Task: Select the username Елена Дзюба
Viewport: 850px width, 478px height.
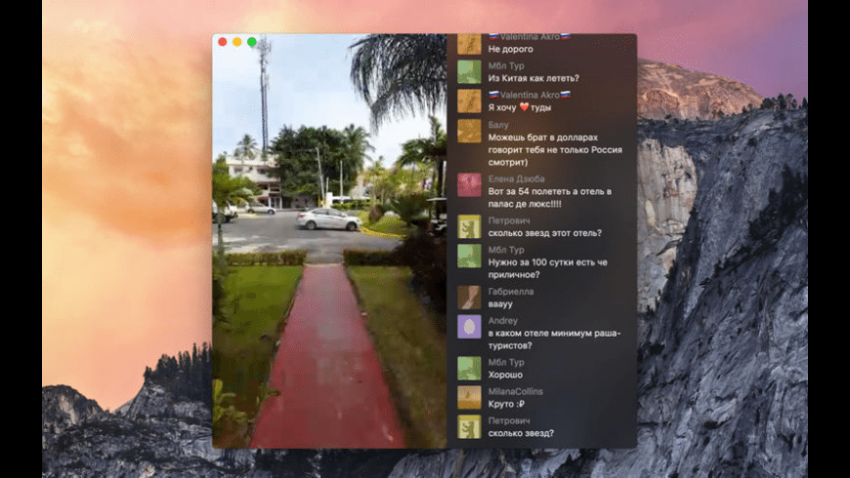Action: (x=516, y=179)
